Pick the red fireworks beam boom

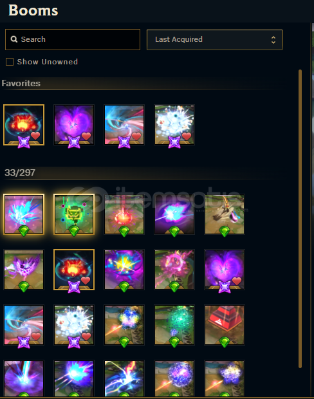(x=124, y=214)
